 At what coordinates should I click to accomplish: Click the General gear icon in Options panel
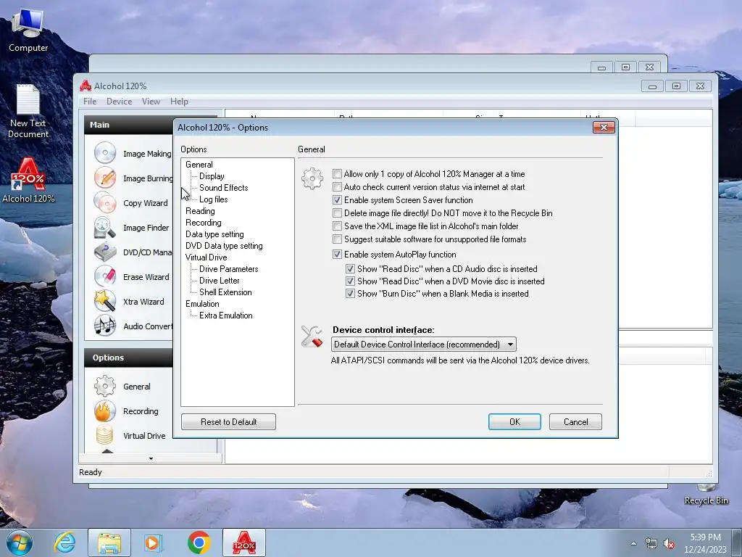(104, 386)
